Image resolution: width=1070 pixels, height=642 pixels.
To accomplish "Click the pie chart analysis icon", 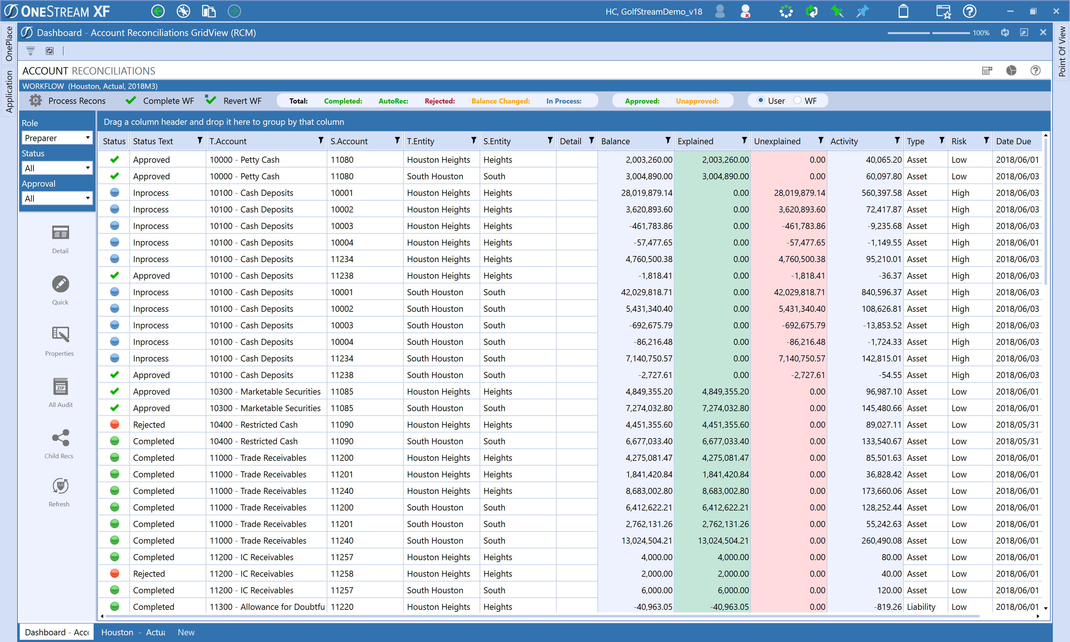I will 1011,70.
